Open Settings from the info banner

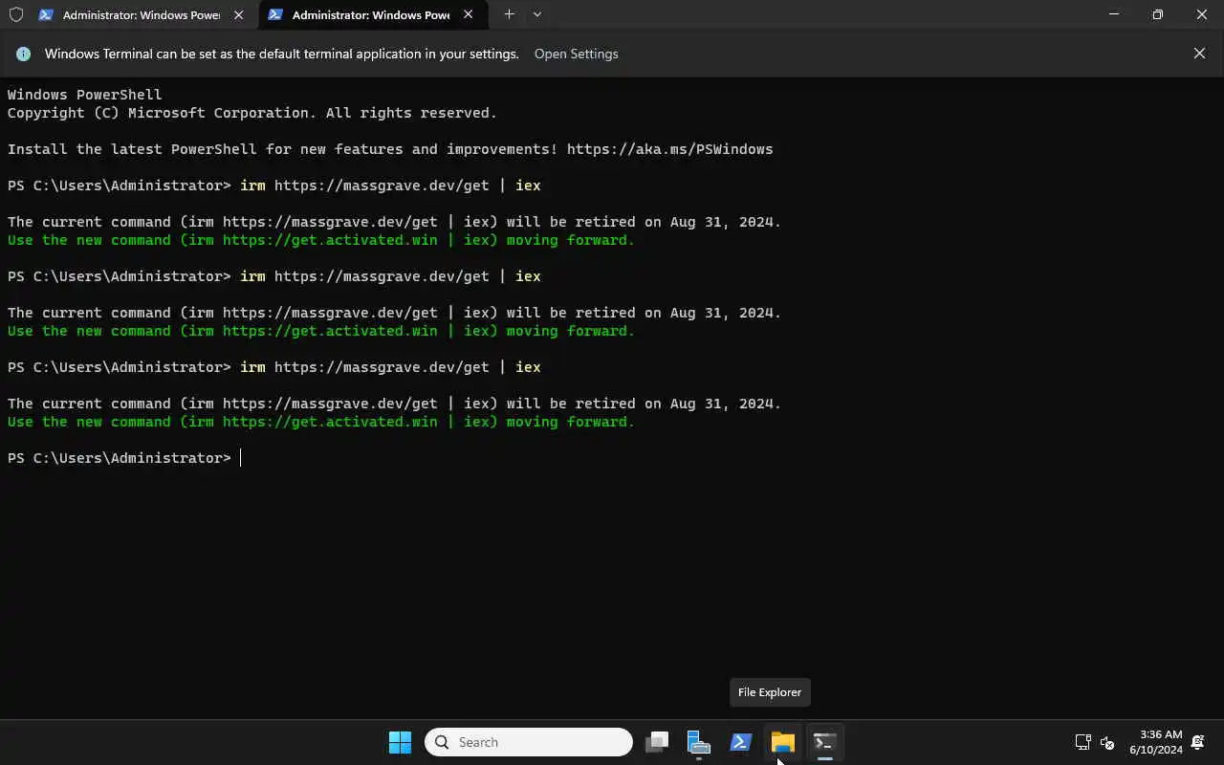pos(576,54)
